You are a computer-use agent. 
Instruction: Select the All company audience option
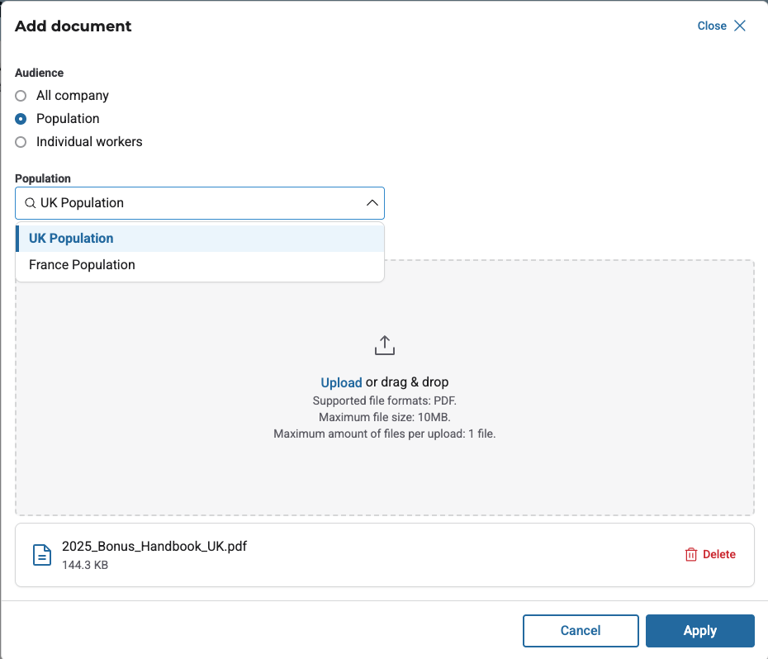(x=21, y=96)
